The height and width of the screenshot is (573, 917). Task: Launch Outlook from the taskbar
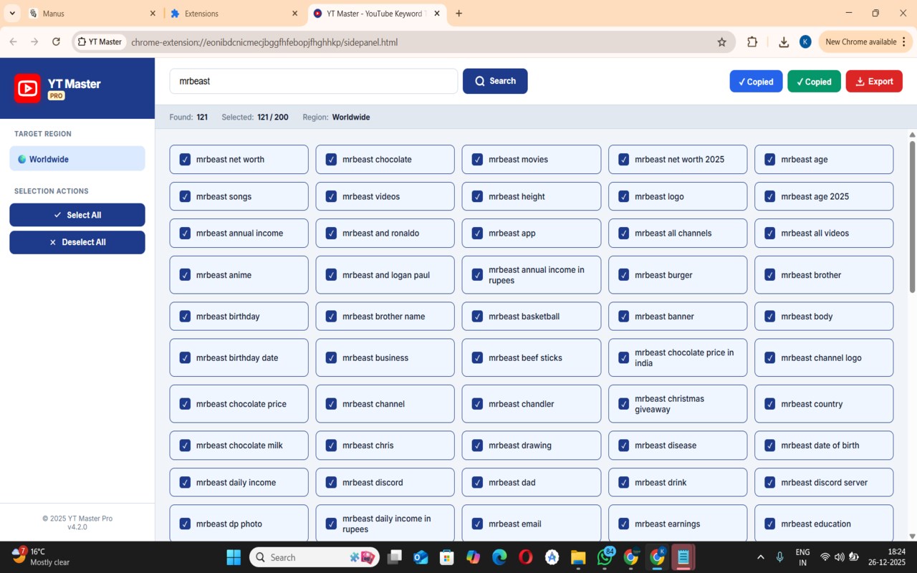click(x=421, y=557)
